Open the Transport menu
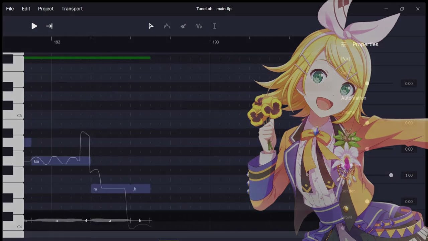 pos(72,9)
